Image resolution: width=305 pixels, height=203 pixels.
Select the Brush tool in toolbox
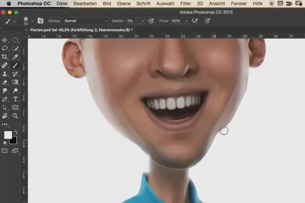point(15,65)
